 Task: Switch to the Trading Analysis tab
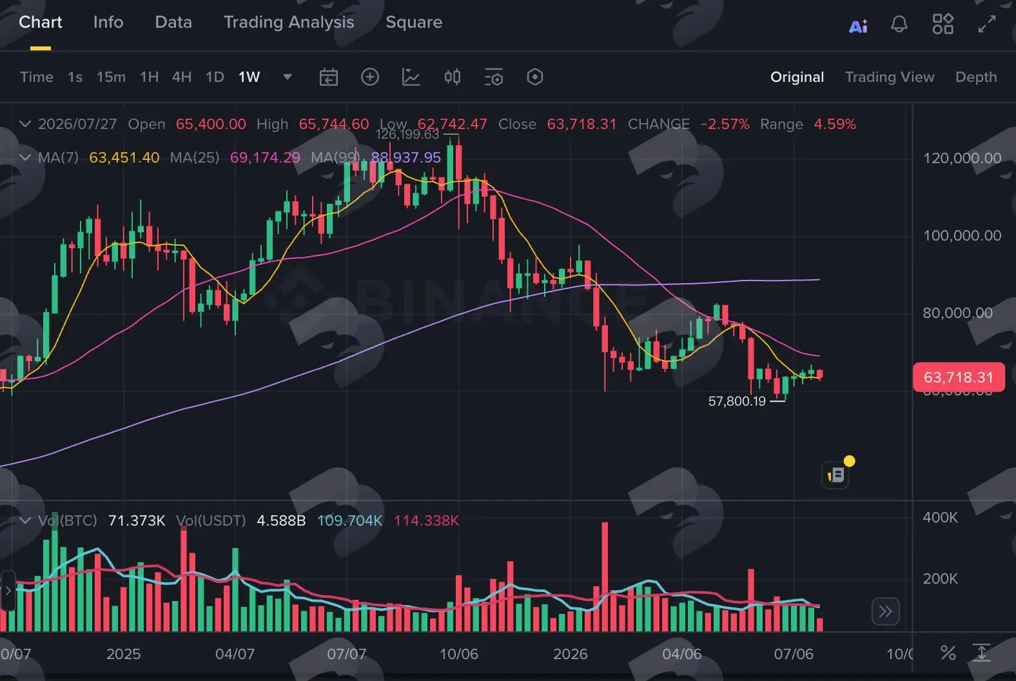tap(289, 22)
